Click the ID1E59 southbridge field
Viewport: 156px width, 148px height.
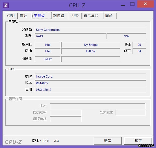(x=91, y=51)
